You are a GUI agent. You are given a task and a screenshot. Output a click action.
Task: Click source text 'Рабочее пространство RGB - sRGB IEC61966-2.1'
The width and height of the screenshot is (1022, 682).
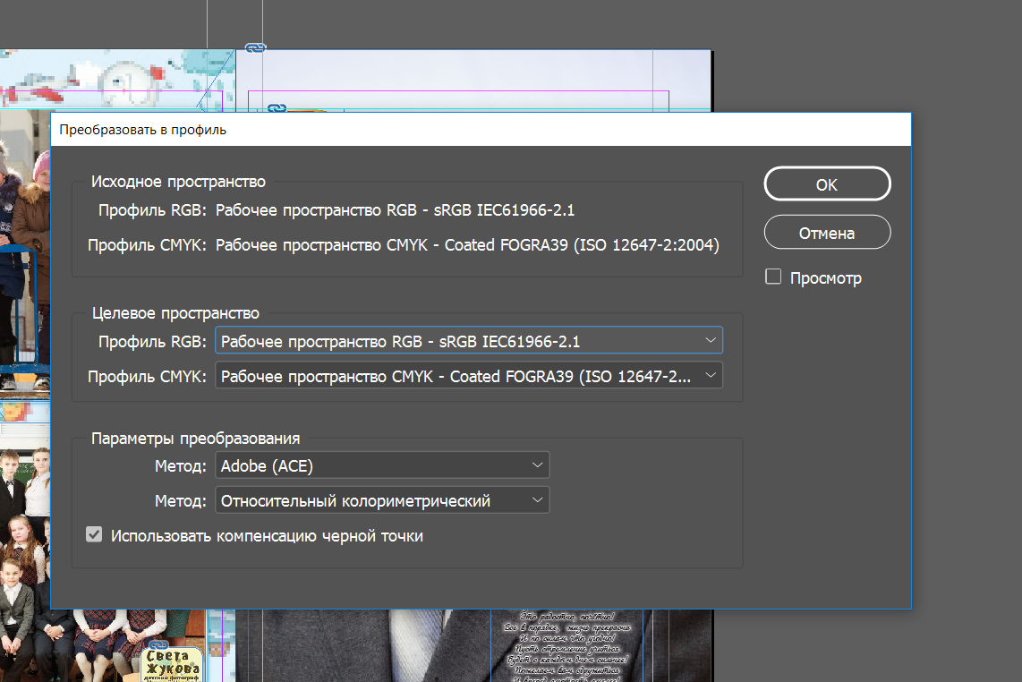pos(395,210)
